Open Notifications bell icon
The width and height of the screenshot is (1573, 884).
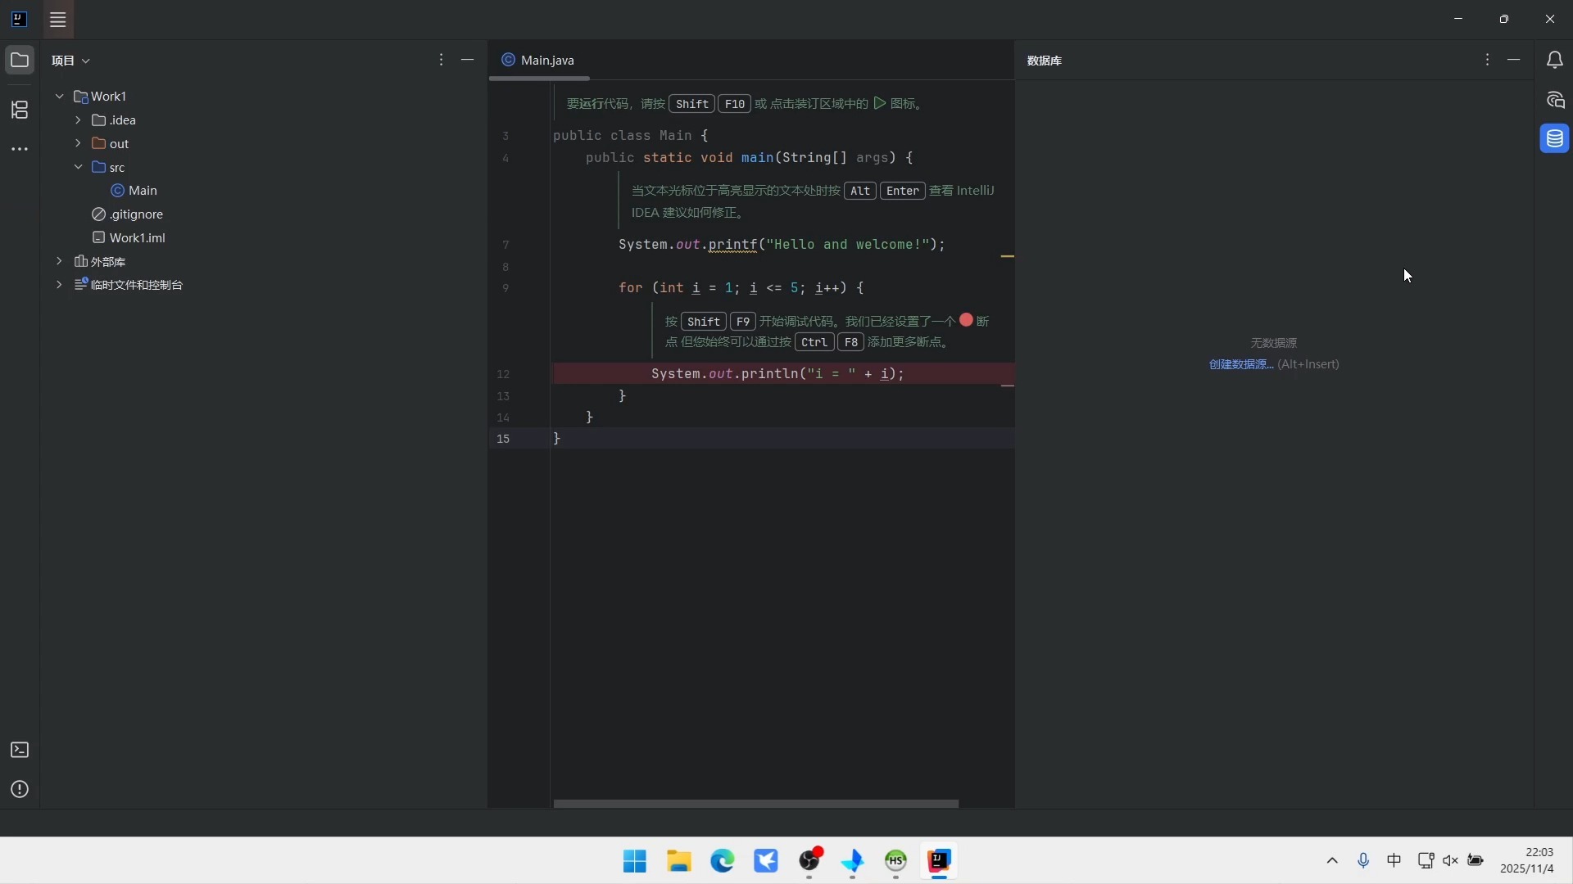(x=1554, y=61)
